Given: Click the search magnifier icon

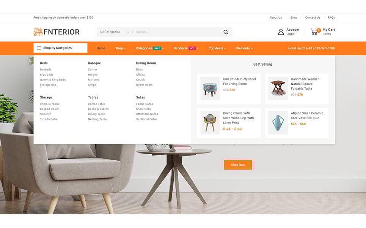Looking at the screenshot, I should click(226, 32).
